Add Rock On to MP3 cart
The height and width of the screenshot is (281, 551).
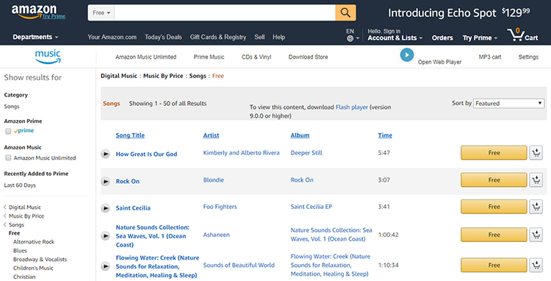(536, 179)
